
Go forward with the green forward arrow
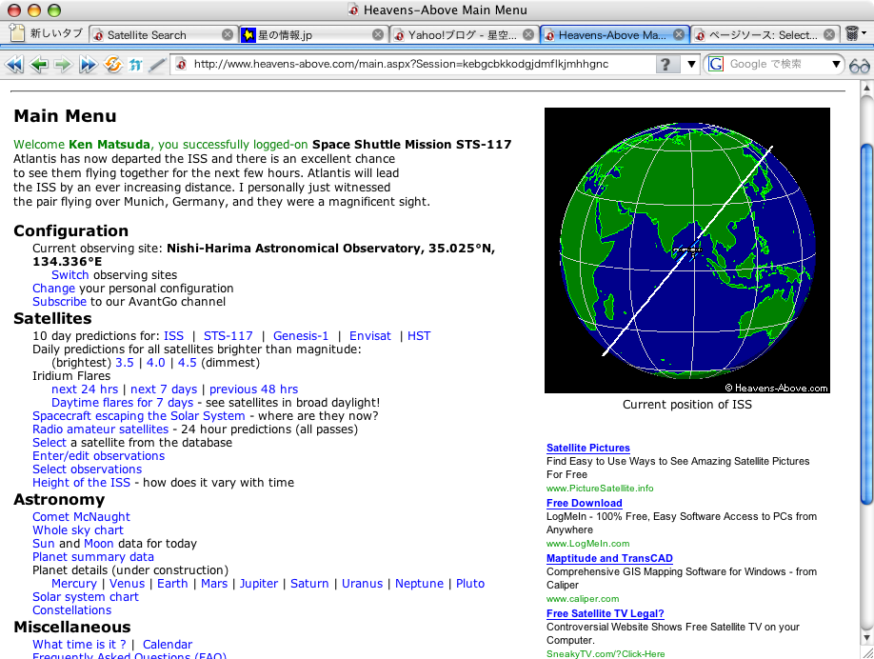(x=63, y=65)
